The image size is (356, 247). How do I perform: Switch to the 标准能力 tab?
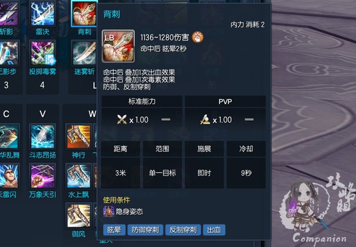tap(142, 101)
